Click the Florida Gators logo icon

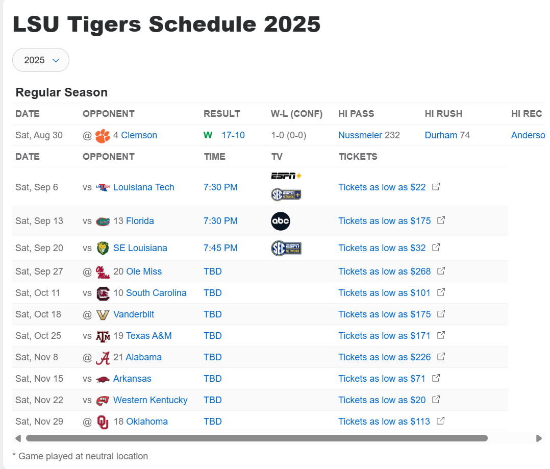click(103, 221)
